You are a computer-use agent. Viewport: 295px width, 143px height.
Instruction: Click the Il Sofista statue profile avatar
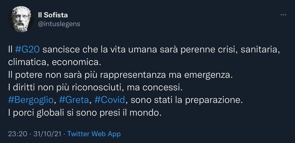tap(21, 19)
